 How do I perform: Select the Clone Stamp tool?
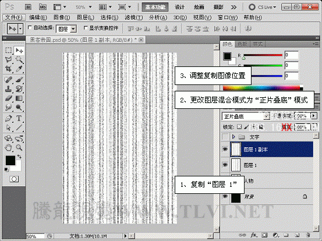click(x=8, y=88)
